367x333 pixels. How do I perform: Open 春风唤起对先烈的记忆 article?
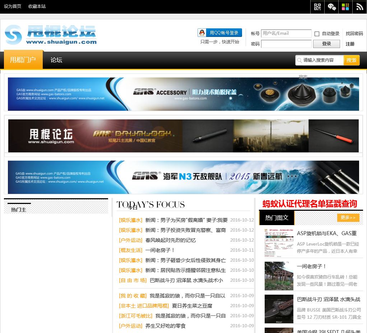(x=170, y=240)
